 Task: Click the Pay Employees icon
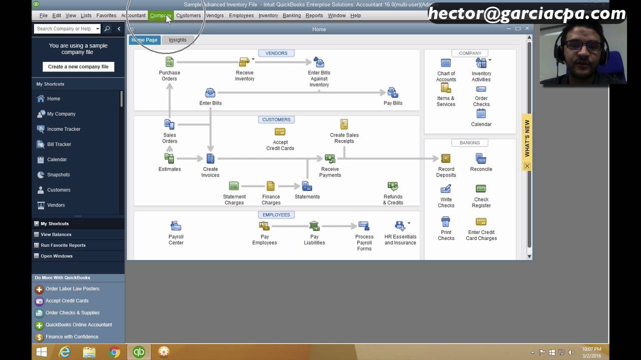(264, 226)
